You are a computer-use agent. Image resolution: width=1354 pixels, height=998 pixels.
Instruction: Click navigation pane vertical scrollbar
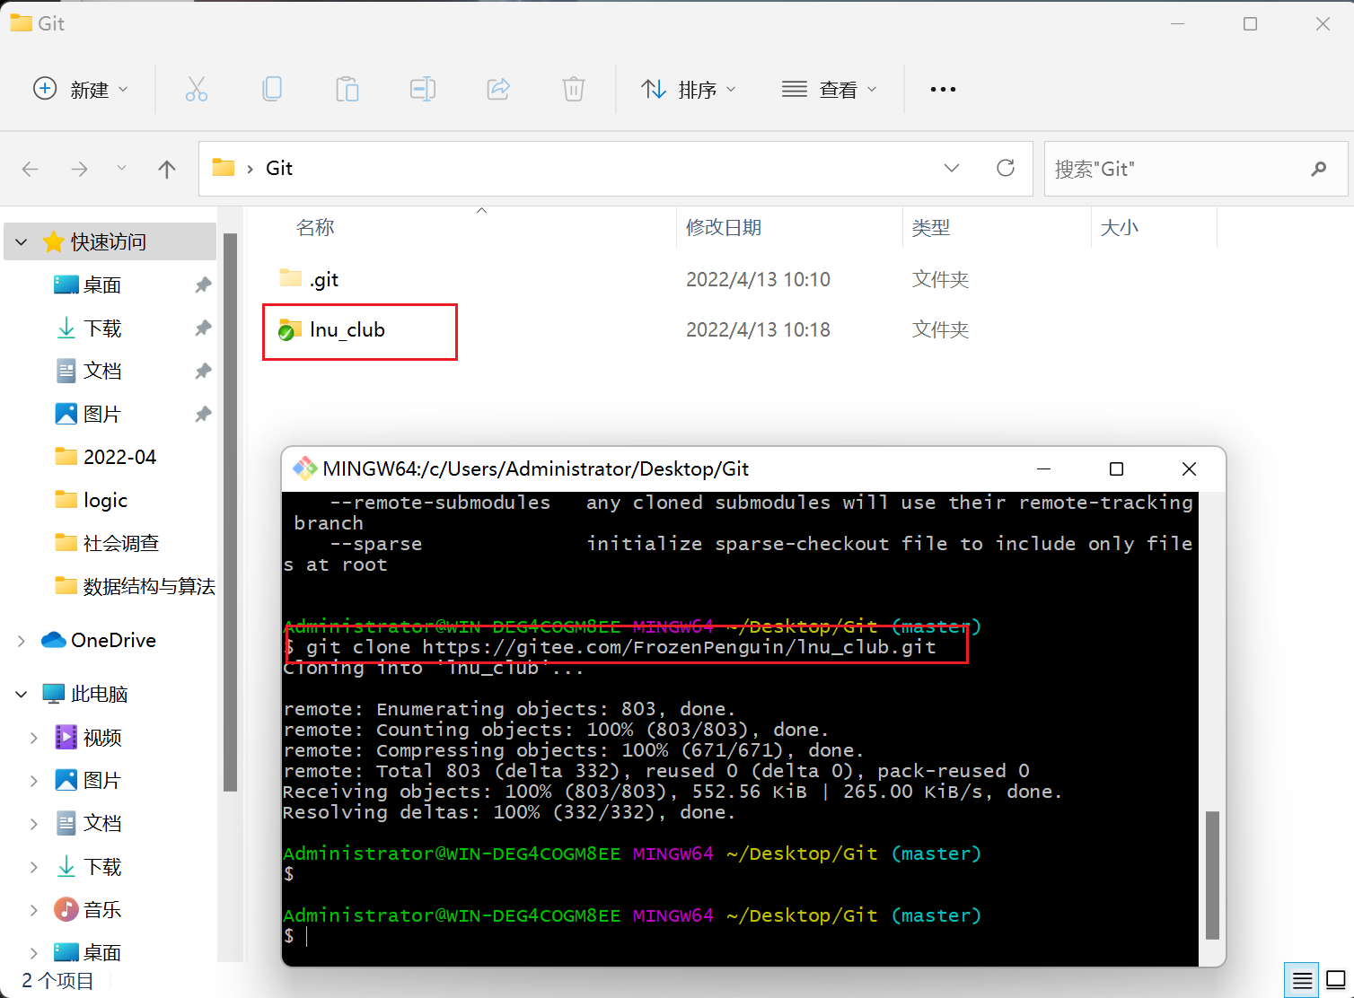point(230,513)
